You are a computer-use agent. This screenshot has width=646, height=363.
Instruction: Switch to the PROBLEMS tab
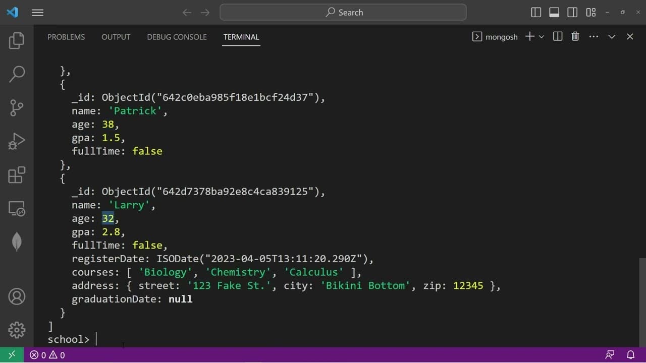[66, 37]
